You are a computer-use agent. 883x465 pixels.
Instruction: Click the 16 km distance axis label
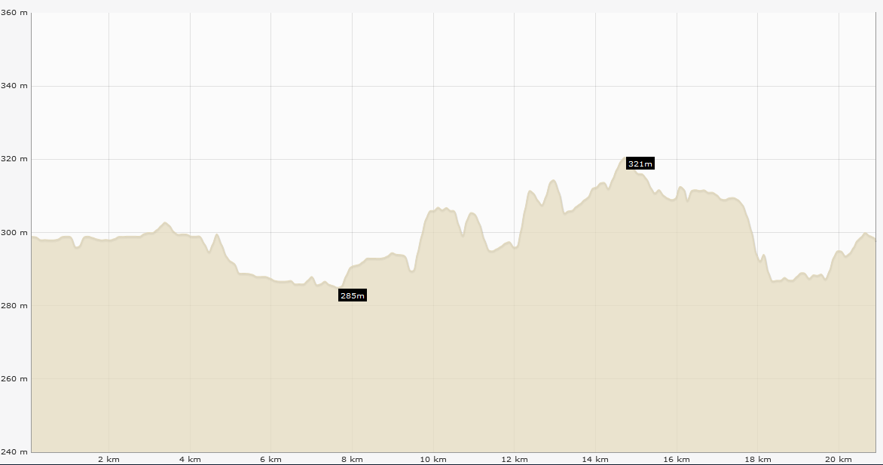tap(677, 459)
